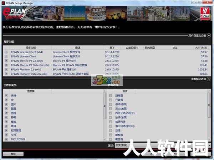Select the size value 58.97
The image size is (214, 160).
coord(204,52)
